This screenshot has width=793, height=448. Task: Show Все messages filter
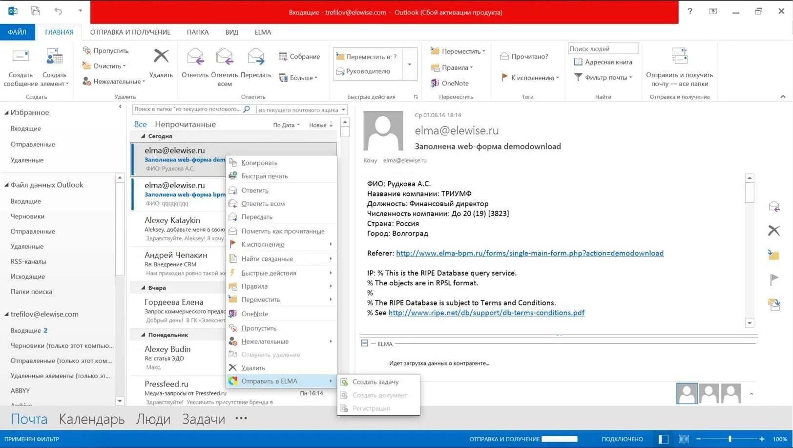(140, 125)
